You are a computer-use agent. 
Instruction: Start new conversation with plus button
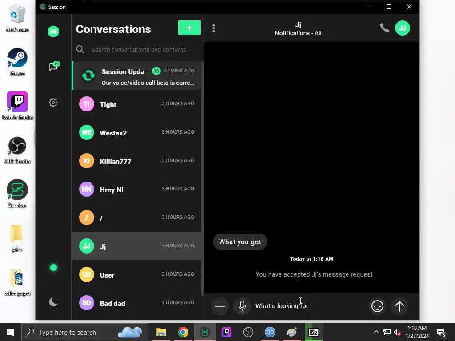[189, 28]
